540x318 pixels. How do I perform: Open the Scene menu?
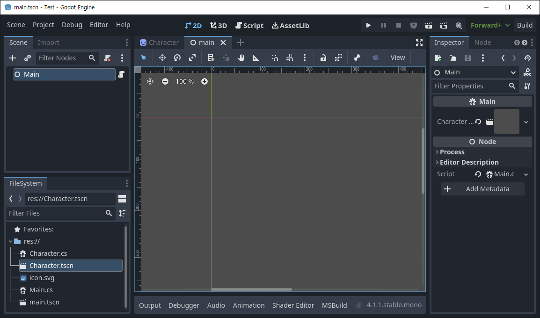coord(16,25)
